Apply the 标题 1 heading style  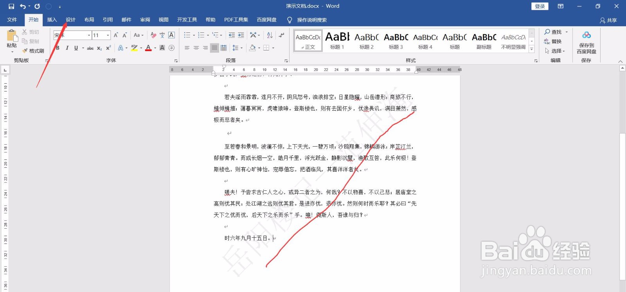[337, 40]
